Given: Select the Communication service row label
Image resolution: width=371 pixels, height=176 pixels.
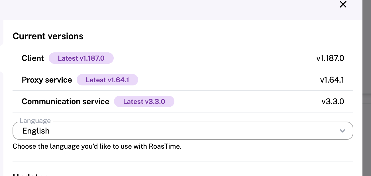Looking at the screenshot, I should (65, 102).
